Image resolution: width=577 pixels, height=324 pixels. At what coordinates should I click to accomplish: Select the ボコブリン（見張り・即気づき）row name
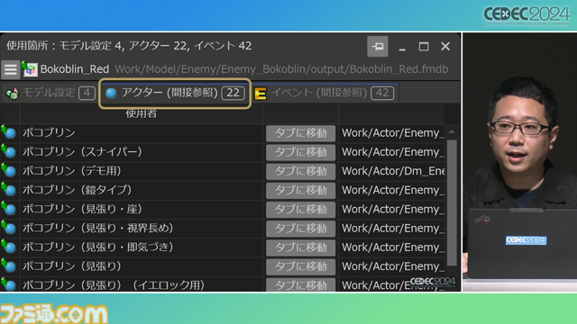tap(98, 247)
